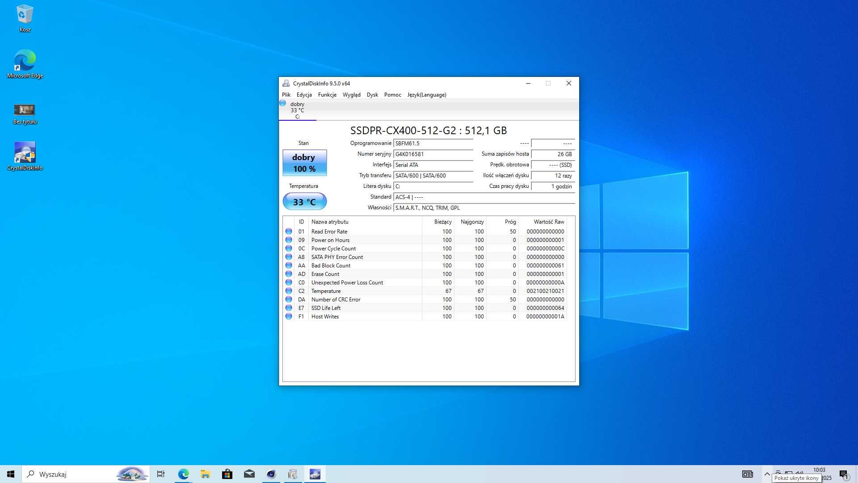The height and width of the screenshot is (483, 858).
Task: Open the Edycja menu
Action: coord(304,95)
